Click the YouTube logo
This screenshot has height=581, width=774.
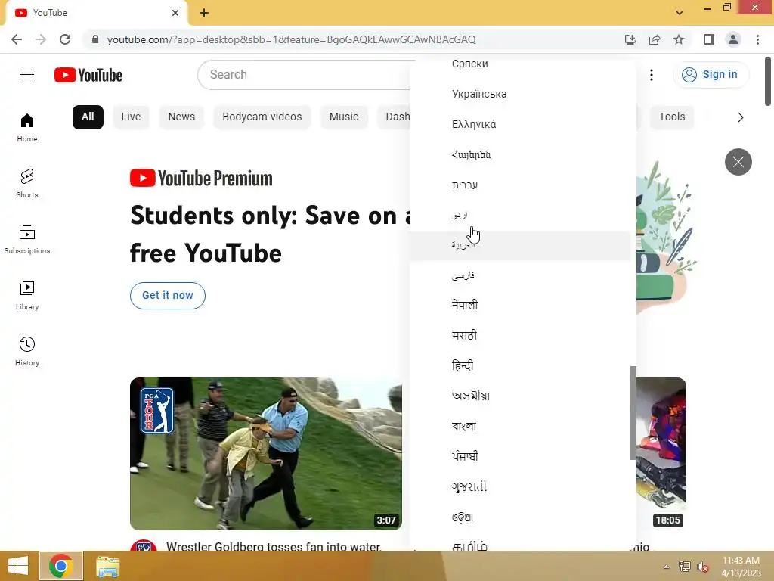pos(88,75)
